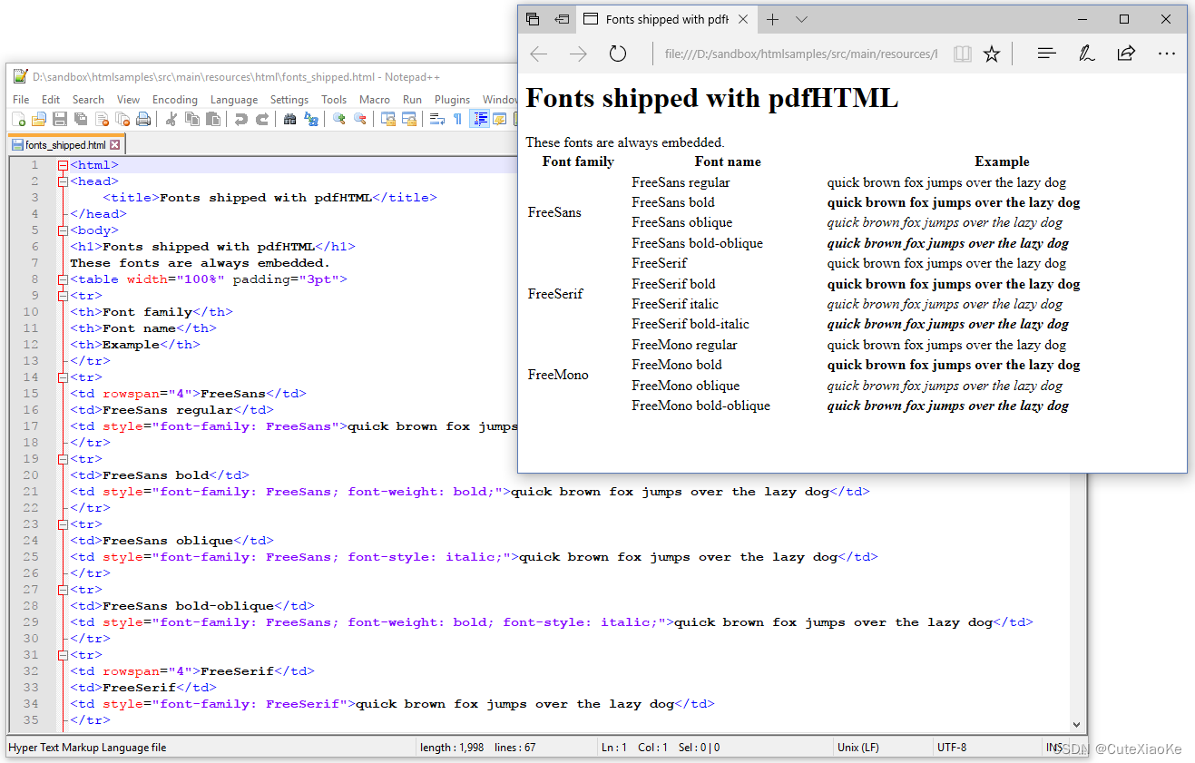Open the Edge More (ellipsis) menu
The image size is (1195, 763).
click(1166, 54)
